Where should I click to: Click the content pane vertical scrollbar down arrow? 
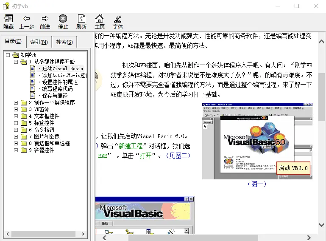coord(322,225)
